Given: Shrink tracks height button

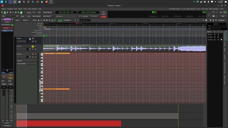Looking at the screenshot, I should click(203, 20).
